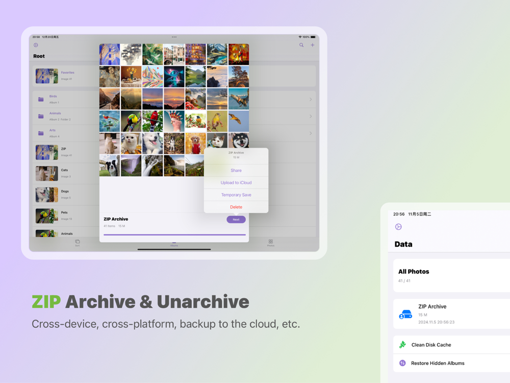Choose Share in the ZIP Archive popup
Viewport: 510px width, 383px height.
pos(236,171)
